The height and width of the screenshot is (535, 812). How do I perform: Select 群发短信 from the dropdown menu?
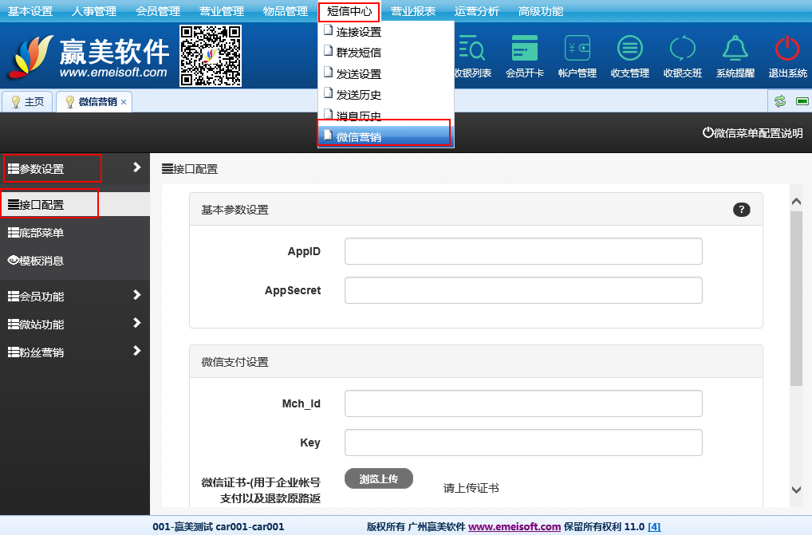pos(358,53)
